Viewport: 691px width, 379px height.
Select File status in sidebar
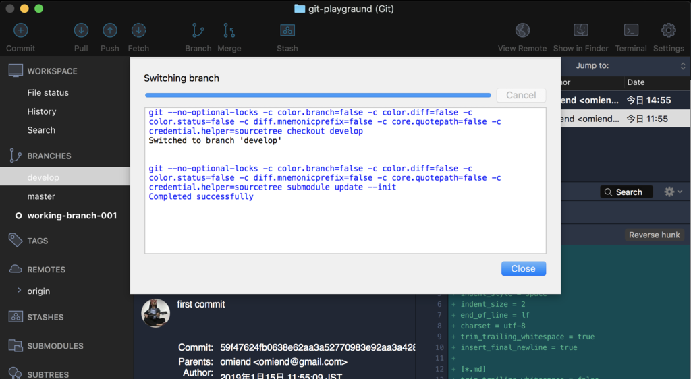[48, 93]
